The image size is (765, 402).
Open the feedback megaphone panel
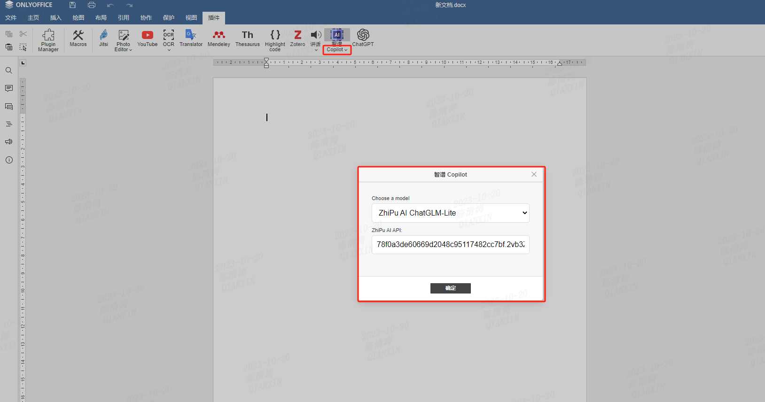click(9, 142)
